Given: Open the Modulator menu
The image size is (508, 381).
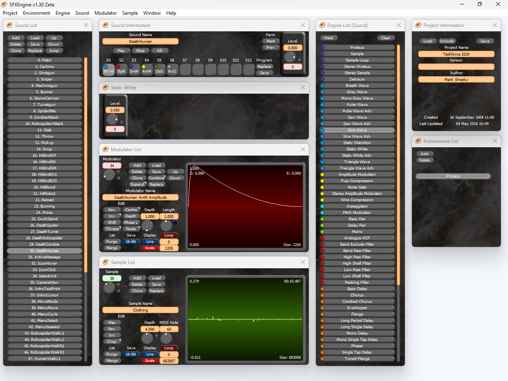Looking at the screenshot, I should (105, 13).
